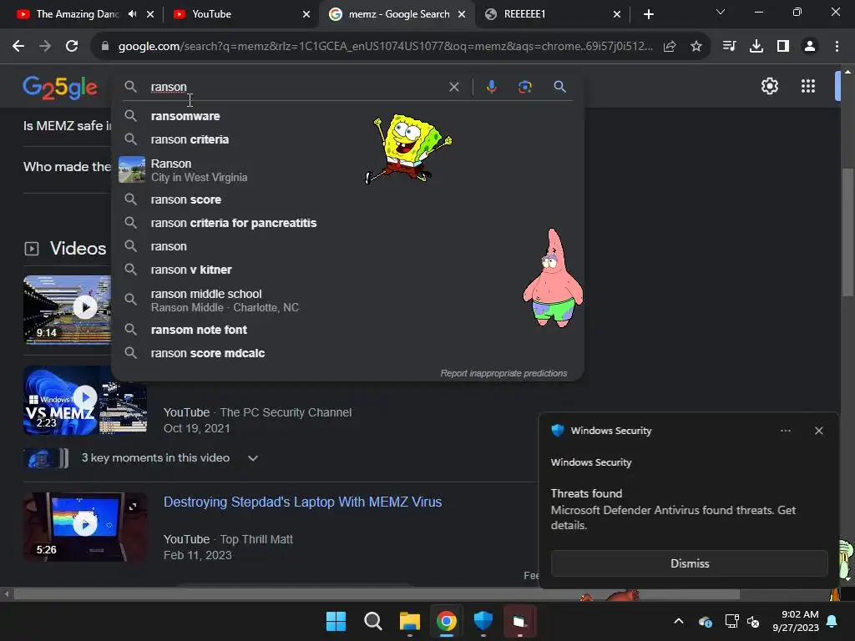This screenshot has height=641, width=855.
Task: Share this page via address bar icon
Action: tap(670, 47)
